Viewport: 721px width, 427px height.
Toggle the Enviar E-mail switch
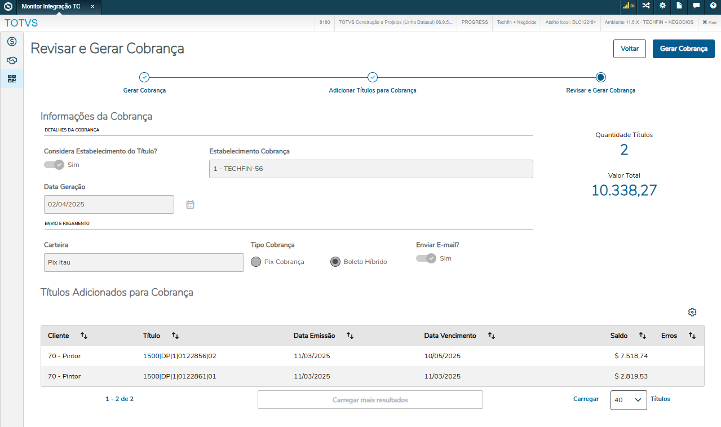pos(426,258)
